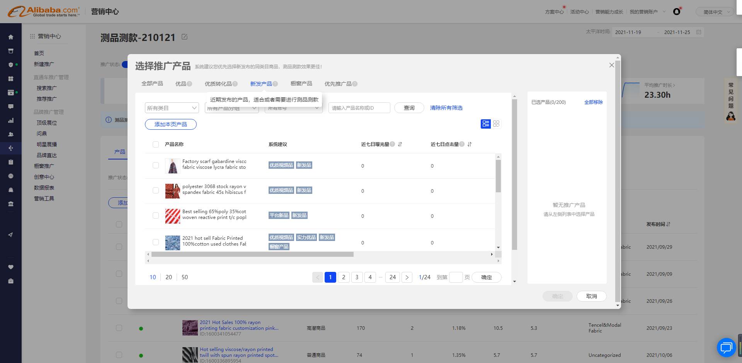Open the bar chart analytics sidebar icon

tap(11, 120)
